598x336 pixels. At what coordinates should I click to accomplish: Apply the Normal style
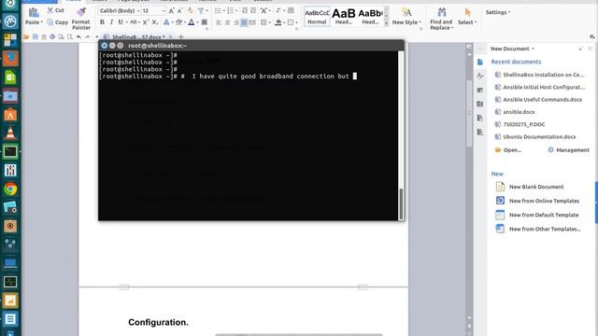(317, 17)
